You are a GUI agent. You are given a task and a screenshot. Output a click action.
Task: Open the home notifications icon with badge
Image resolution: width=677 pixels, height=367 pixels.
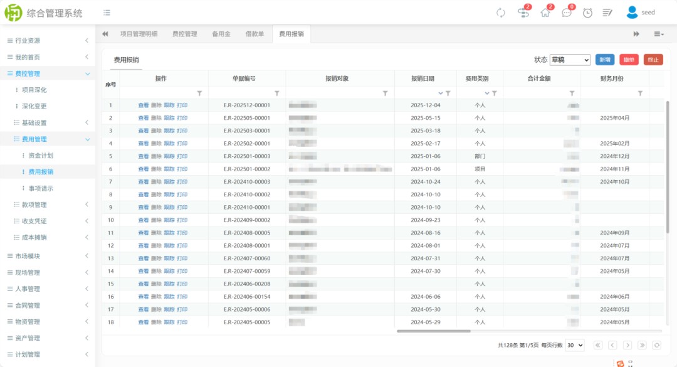pos(545,13)
